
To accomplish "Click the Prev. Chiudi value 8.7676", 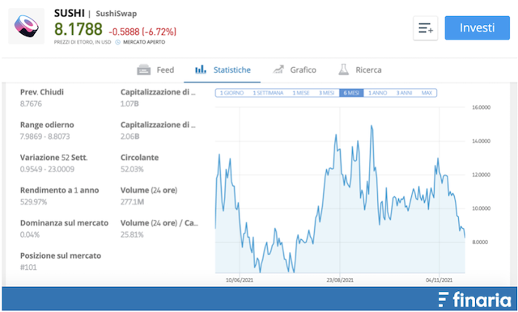I will coord(31,104).
